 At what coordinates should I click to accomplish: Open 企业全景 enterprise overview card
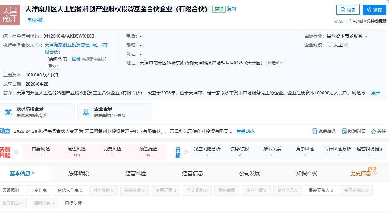pyautogui.click(x=115, y=112)
